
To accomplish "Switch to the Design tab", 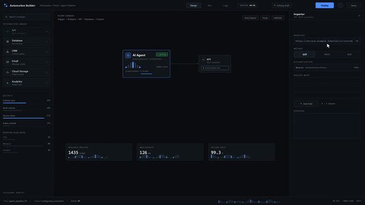I will 194,5.
